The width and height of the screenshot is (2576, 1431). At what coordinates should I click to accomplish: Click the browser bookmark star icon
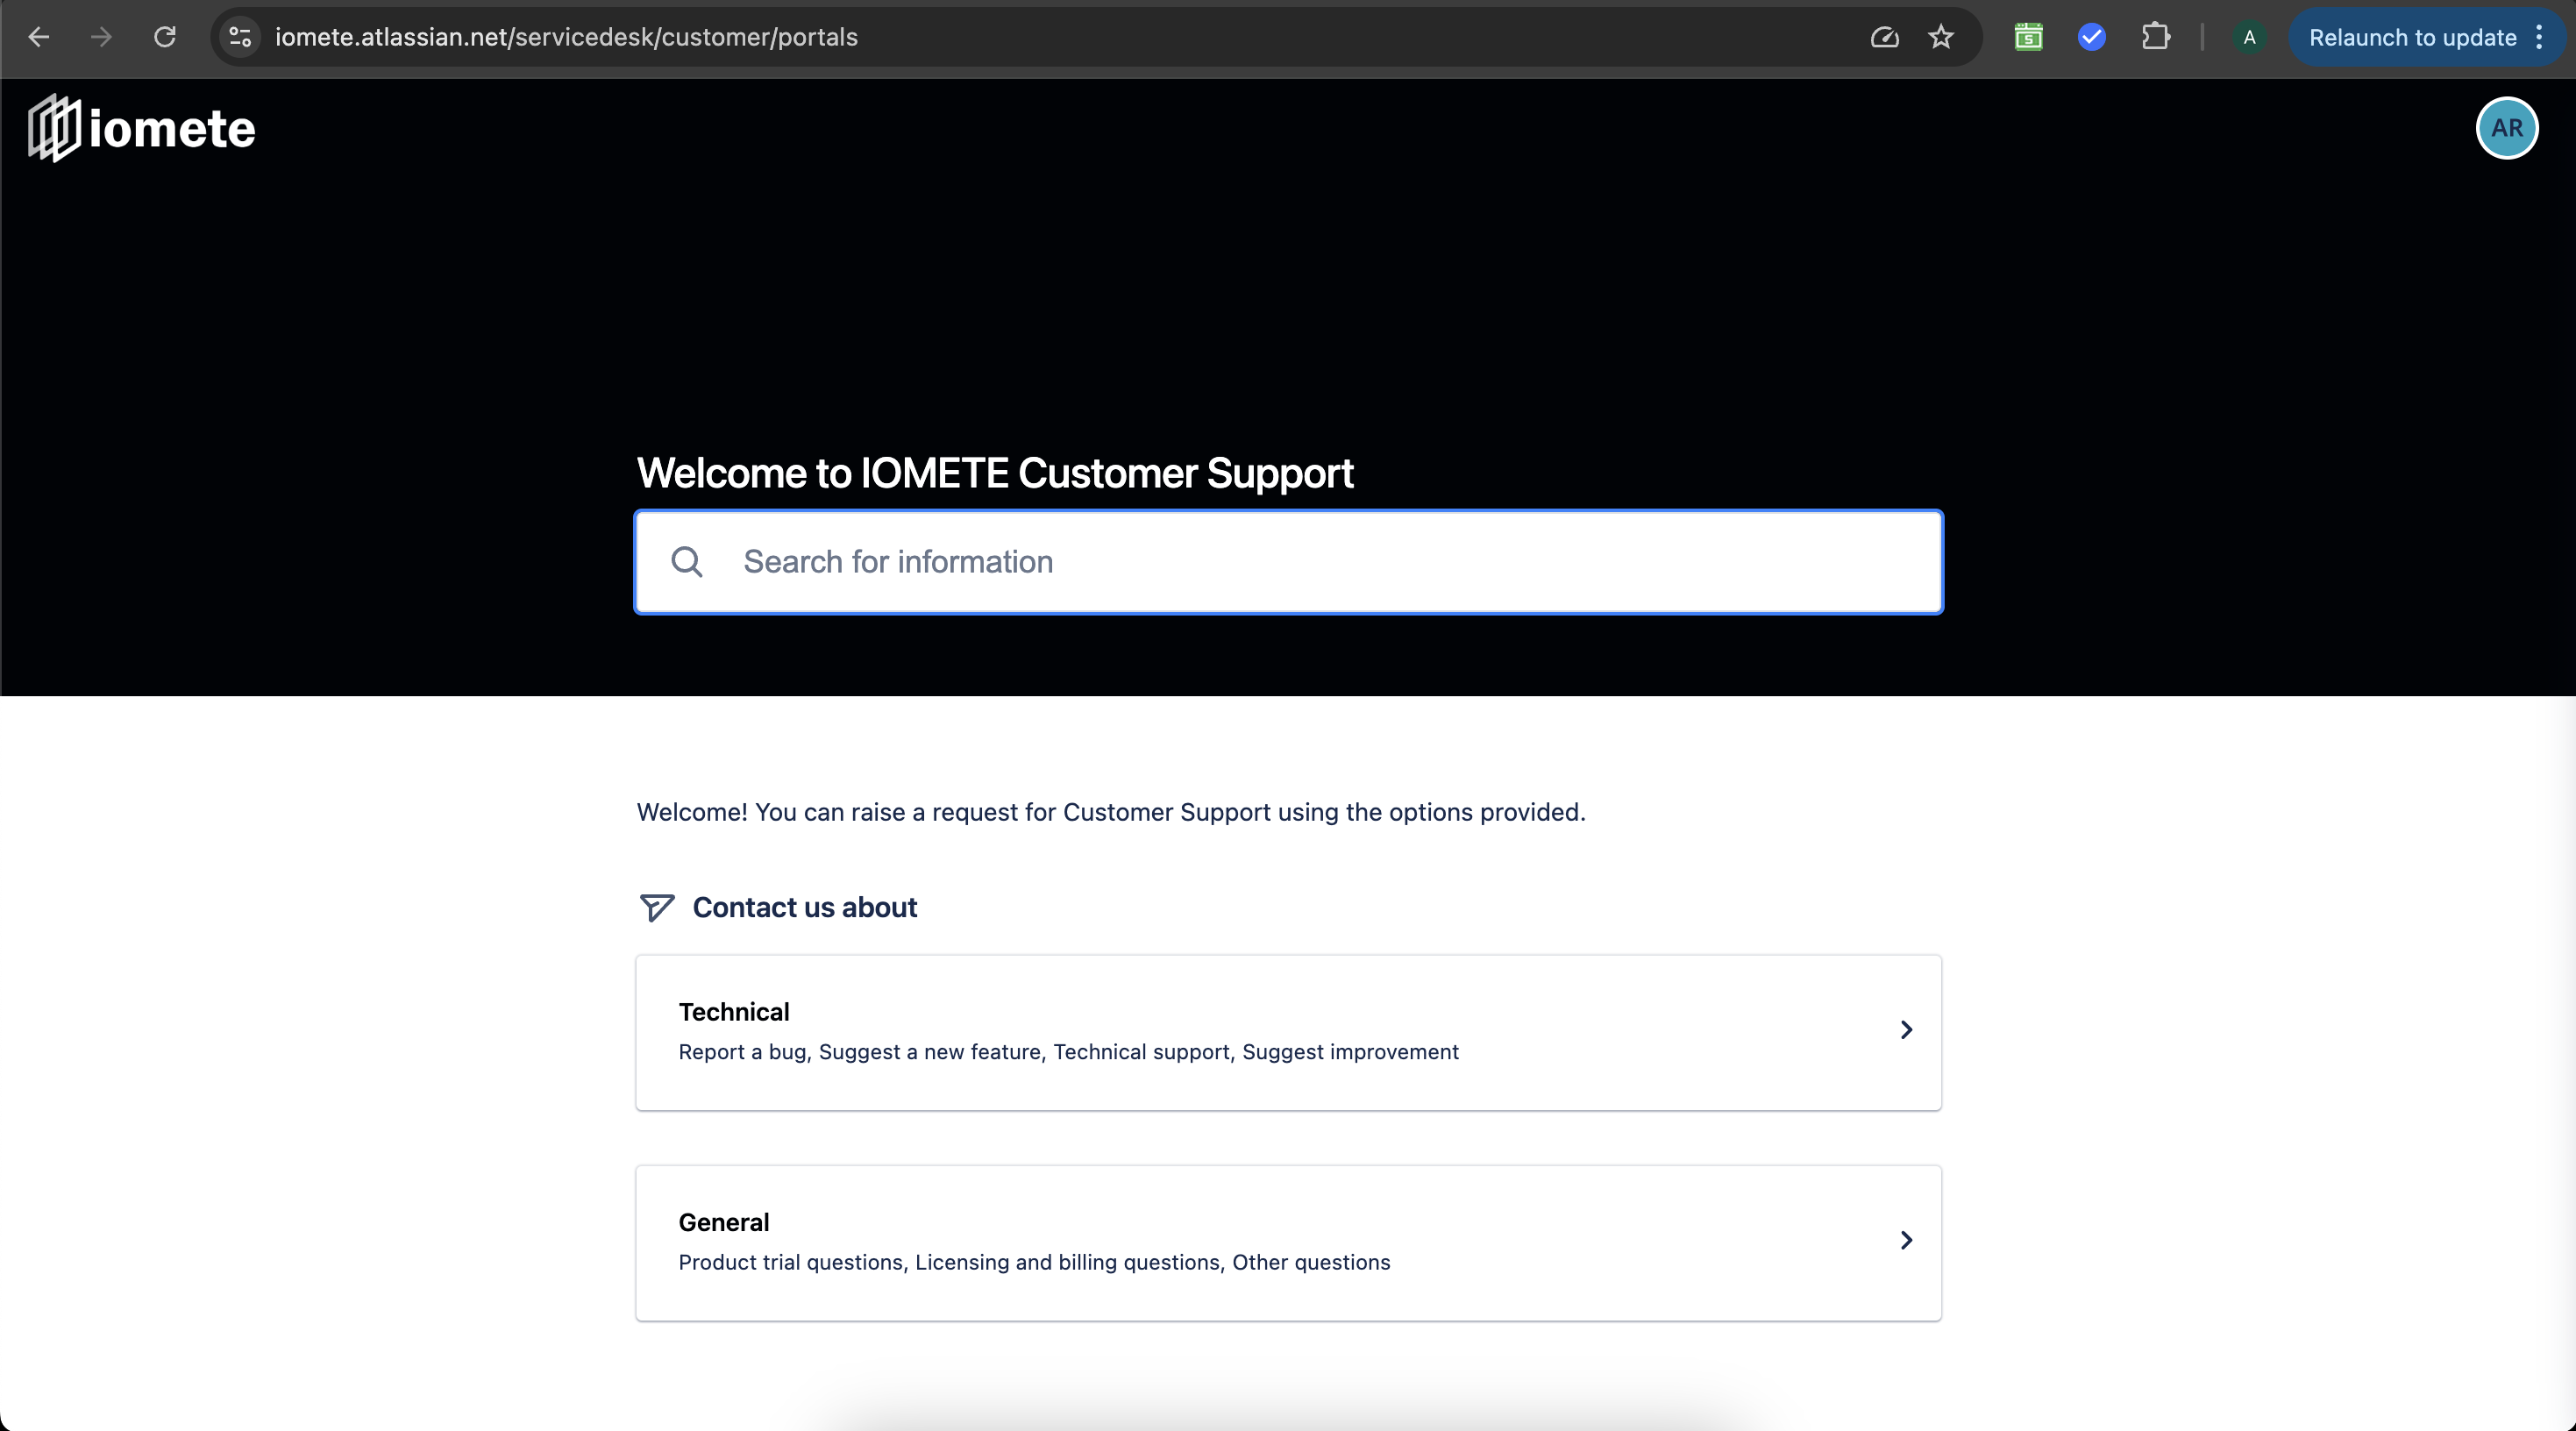1939,35
